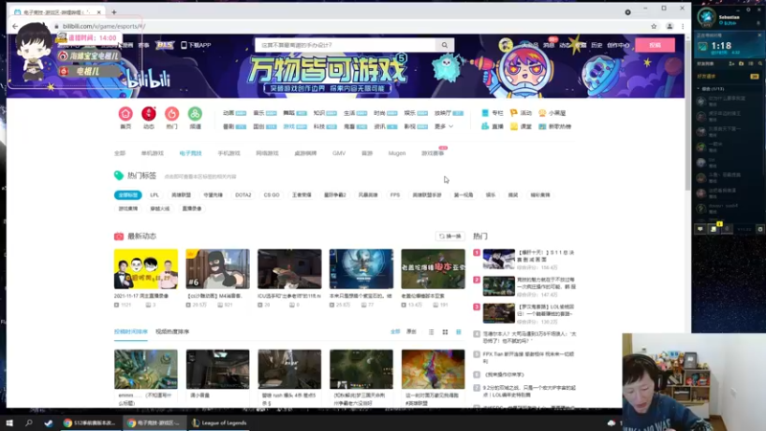The image size is (766, 431).
Task: Open the 动态 microphone icon
Action: [148, 114]
